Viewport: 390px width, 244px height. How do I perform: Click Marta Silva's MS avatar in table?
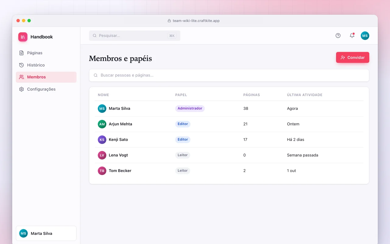(102, 109)
